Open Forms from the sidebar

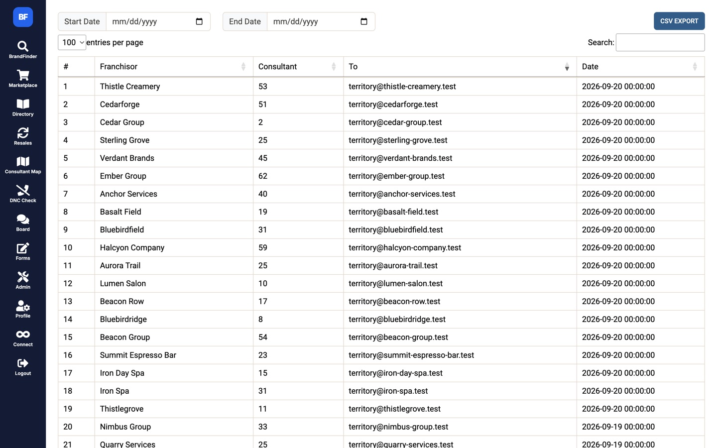point(23,252)
